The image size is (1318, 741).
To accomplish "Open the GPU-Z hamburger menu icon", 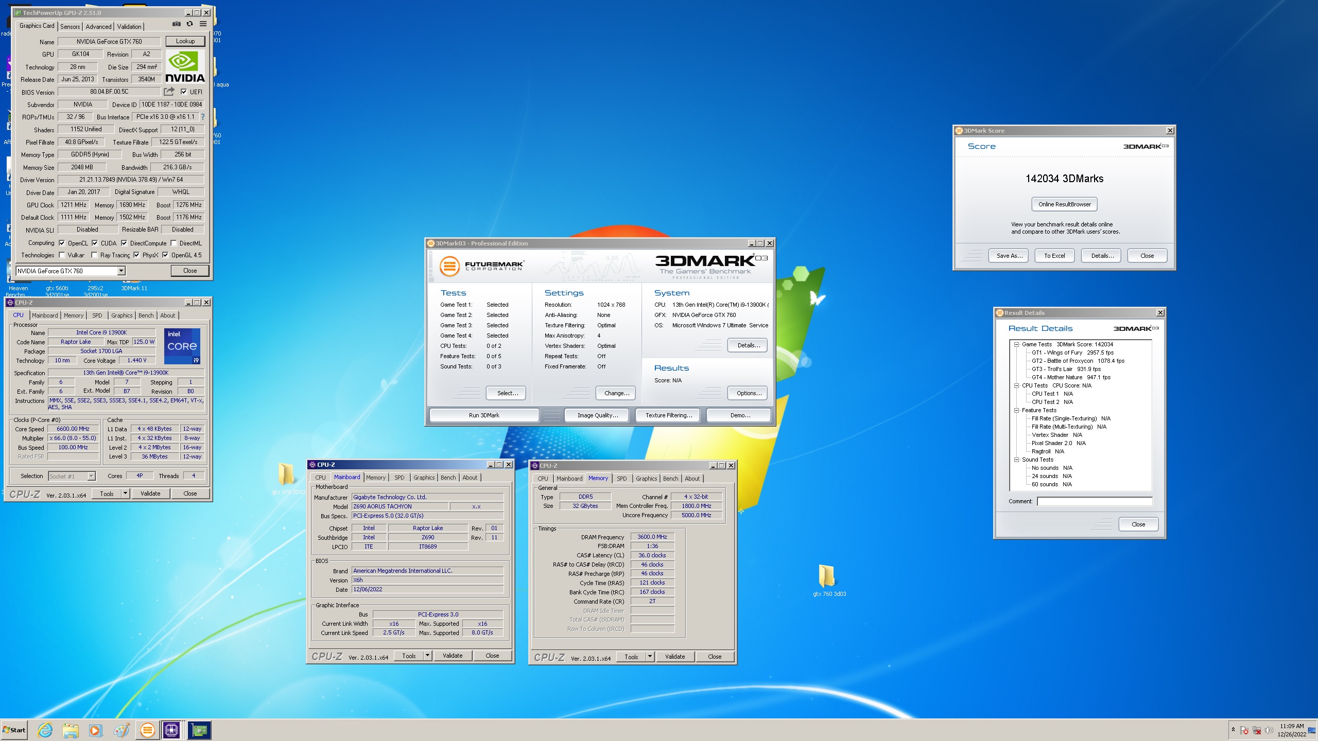I will click(203, 24).
